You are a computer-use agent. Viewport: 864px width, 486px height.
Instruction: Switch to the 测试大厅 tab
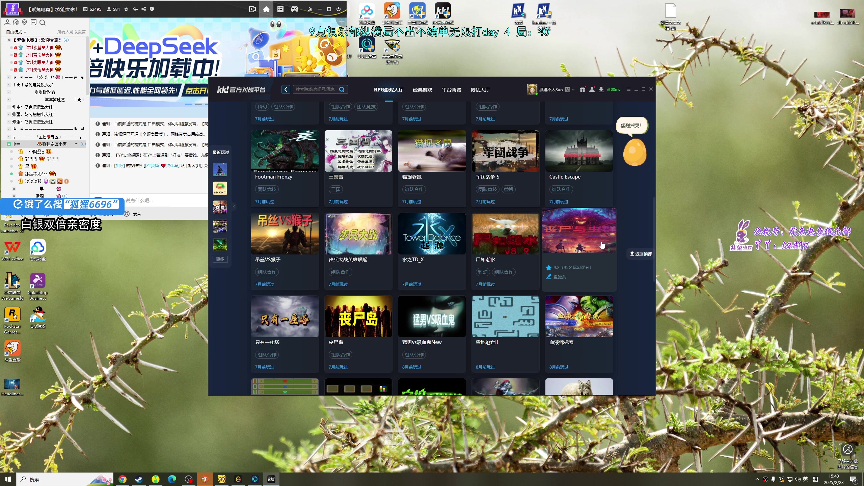(x=480, y=90)
